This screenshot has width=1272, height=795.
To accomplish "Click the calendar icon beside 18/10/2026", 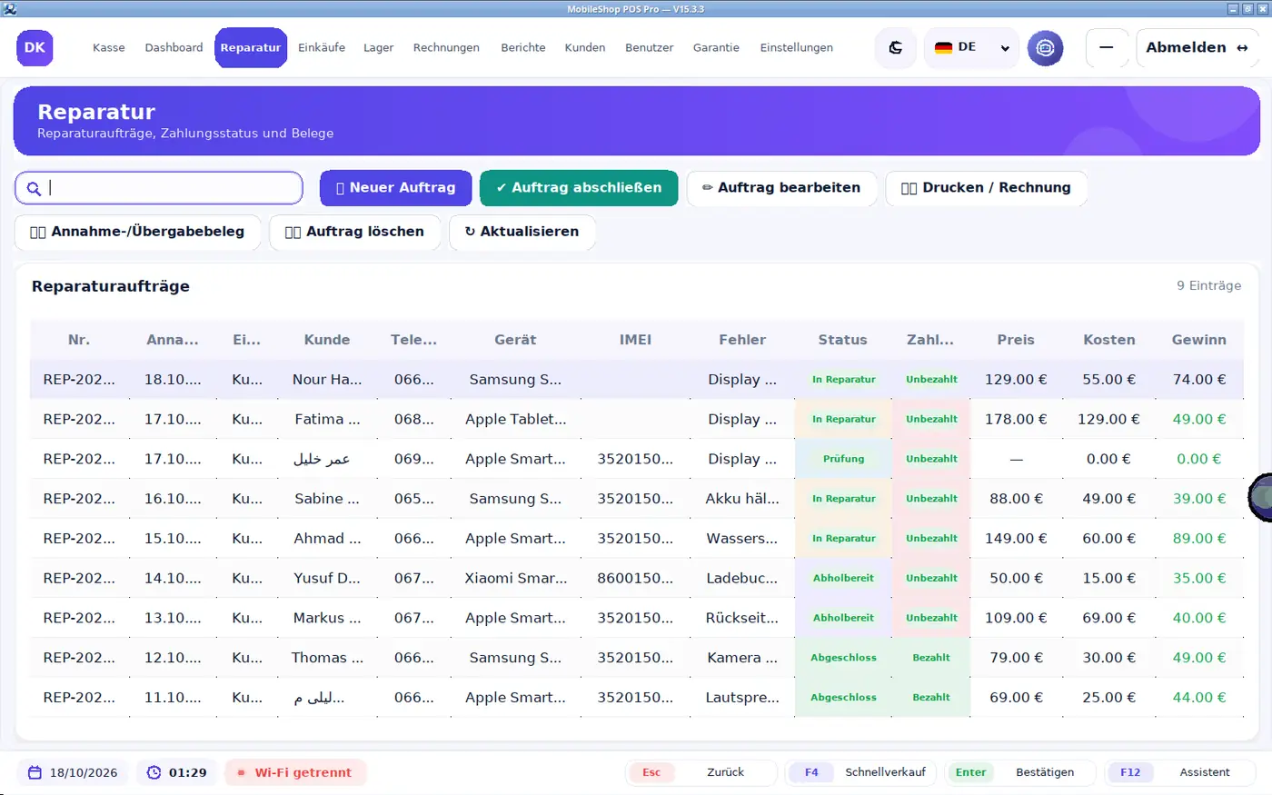I will (35, 772).
